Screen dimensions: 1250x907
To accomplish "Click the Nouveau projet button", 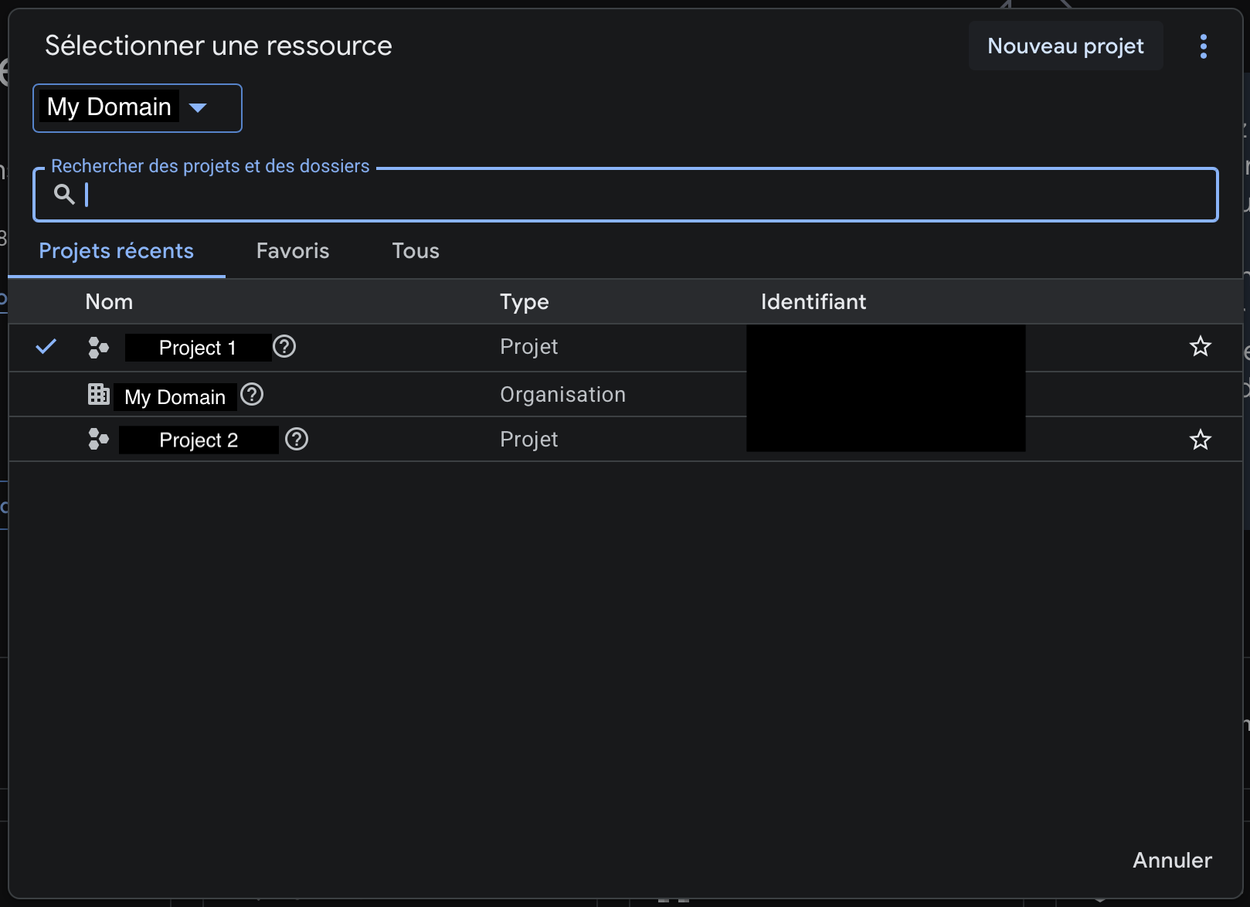I will tap(1065, 46).
